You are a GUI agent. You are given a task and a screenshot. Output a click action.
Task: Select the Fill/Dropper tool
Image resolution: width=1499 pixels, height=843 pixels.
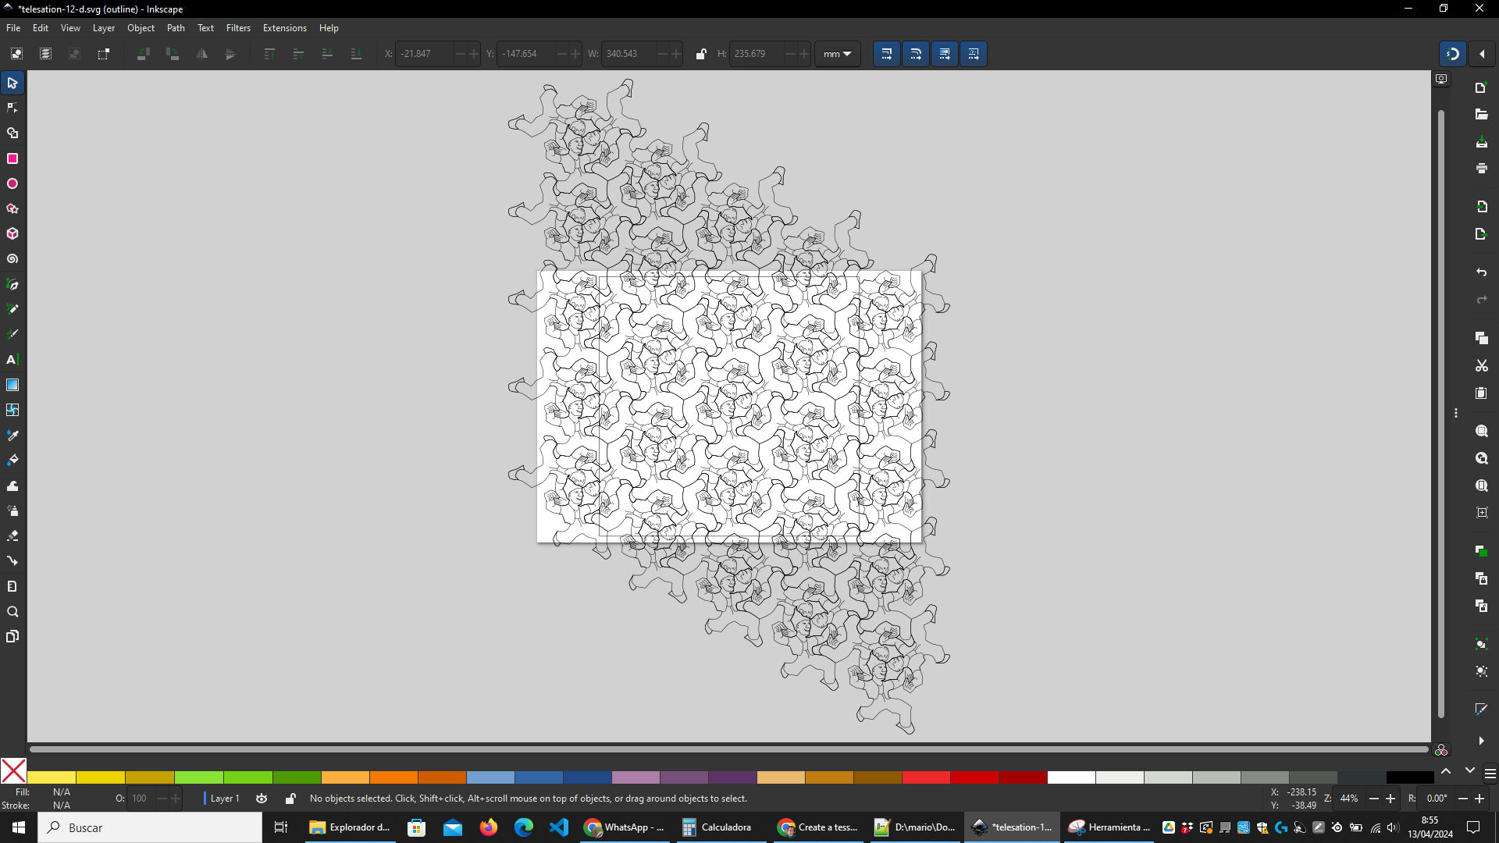12,436
